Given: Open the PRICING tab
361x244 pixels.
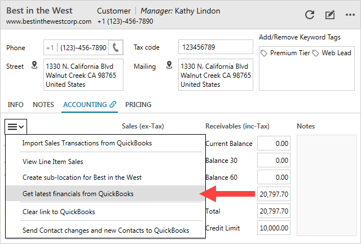Looking at the screenshot, I should 138,105.
